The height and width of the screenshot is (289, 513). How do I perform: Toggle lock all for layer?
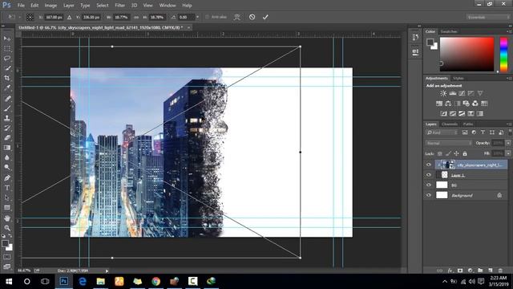(465, 153)
